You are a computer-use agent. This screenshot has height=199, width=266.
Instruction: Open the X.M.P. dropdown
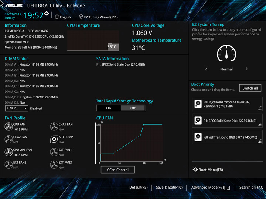[17, 108]
